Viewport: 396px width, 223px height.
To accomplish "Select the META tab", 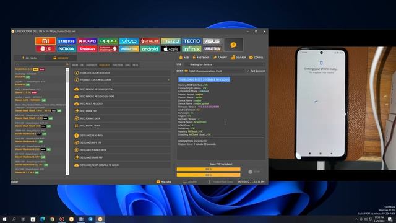I will (136, 65).
